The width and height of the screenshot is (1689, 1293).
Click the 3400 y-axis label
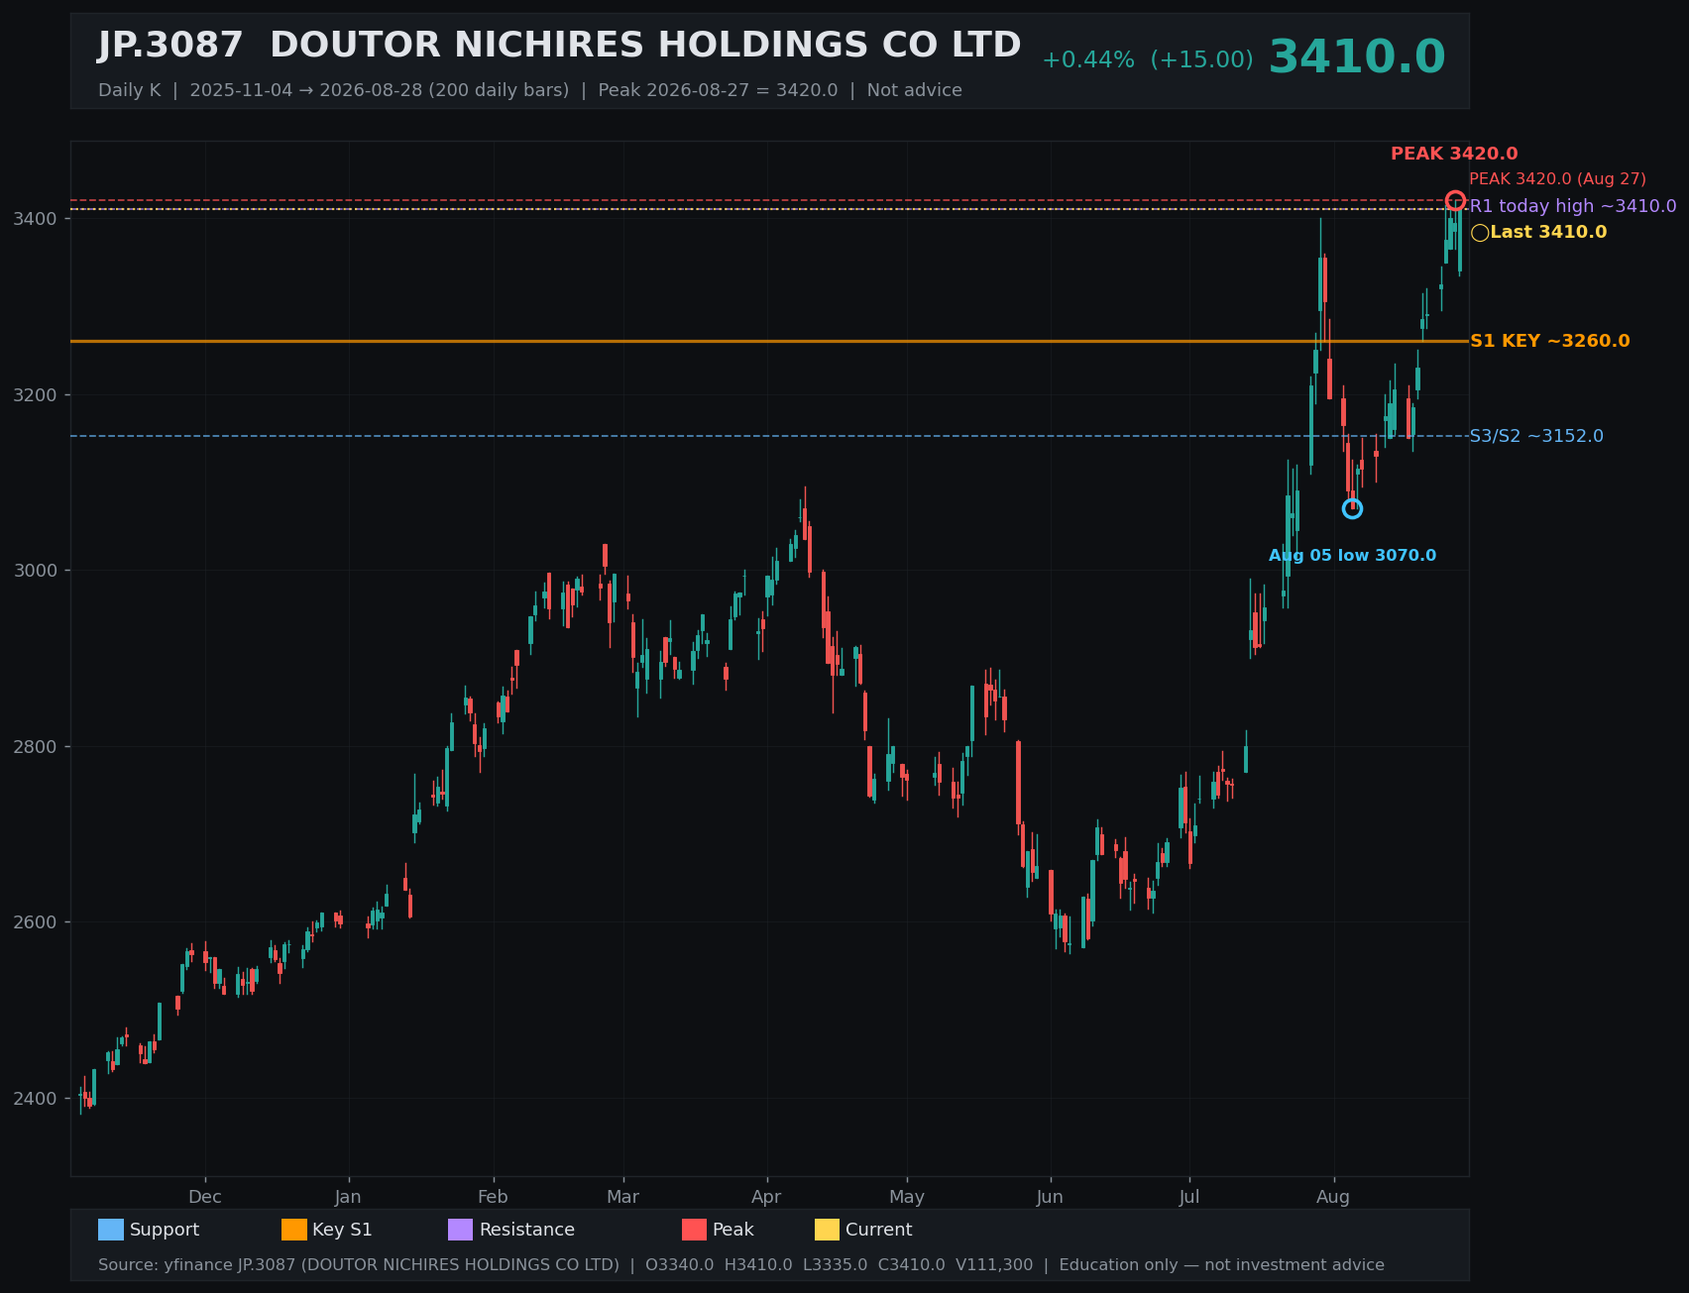(35, 218)
